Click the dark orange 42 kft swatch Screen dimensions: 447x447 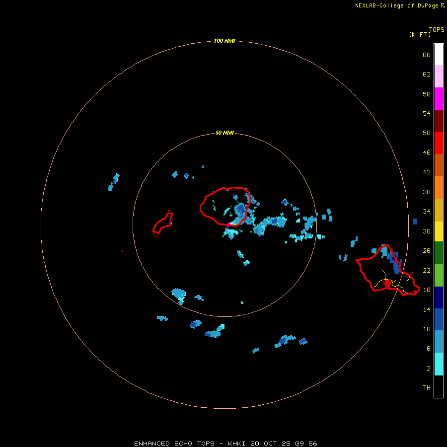[439, 165]
